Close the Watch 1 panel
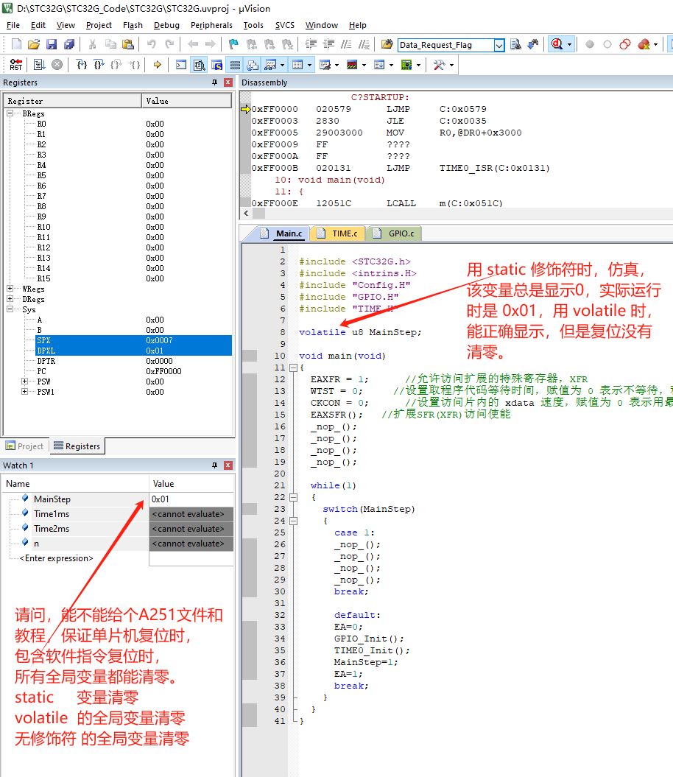673x777 pixels. coord(228,465)
